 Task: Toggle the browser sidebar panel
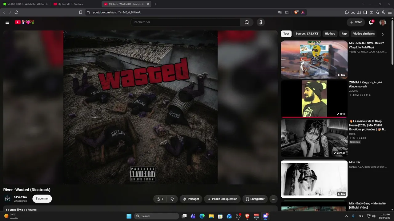pos(365,12)
